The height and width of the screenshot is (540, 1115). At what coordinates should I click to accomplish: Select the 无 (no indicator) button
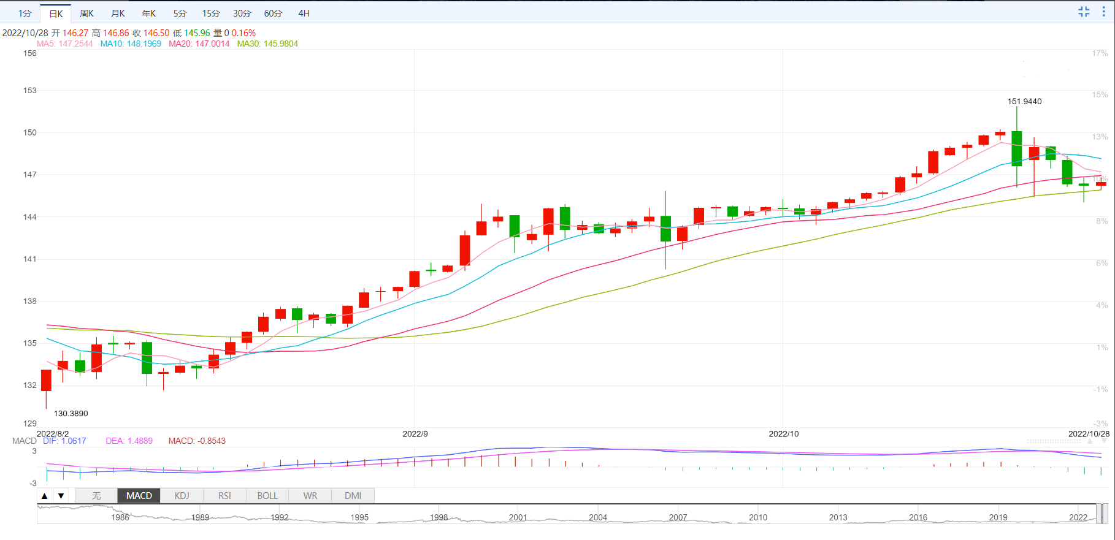point(96,496)
